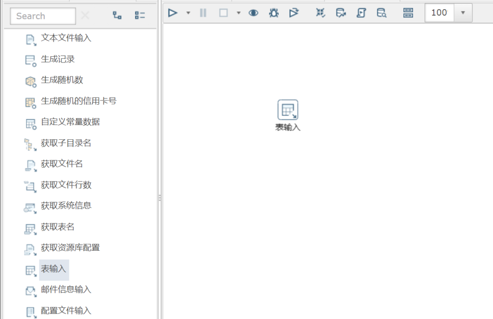Toggle the execution results pane icon
The image size is (493, 319).
pos(408,13)
